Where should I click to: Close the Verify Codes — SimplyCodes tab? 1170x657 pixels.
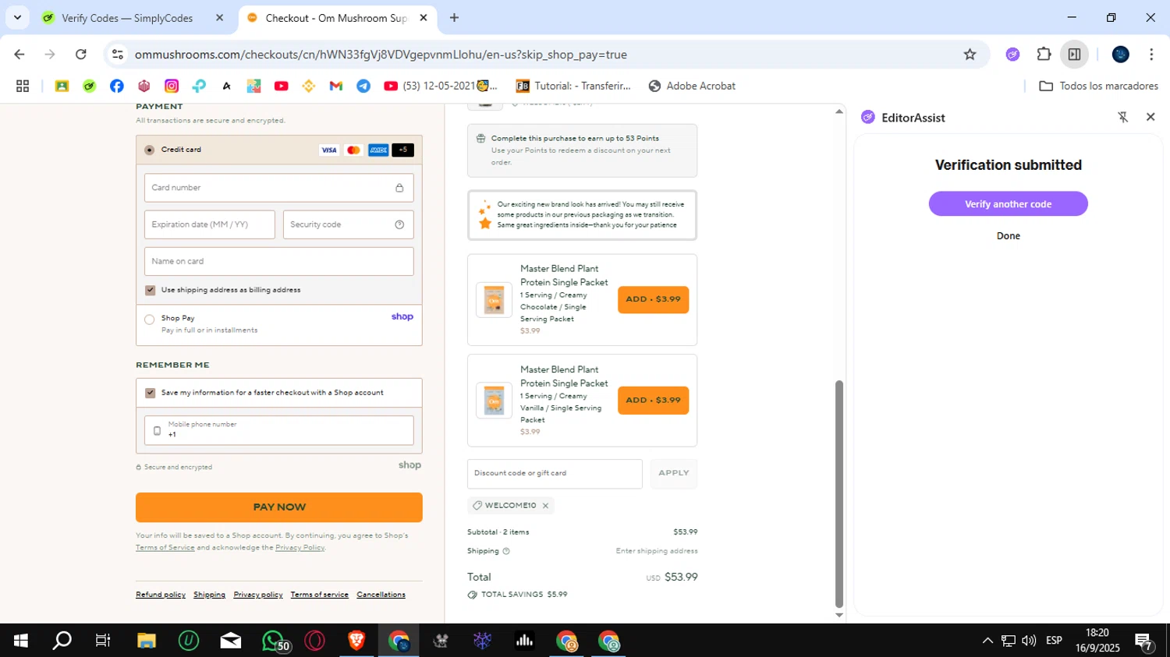pos(219,18)
